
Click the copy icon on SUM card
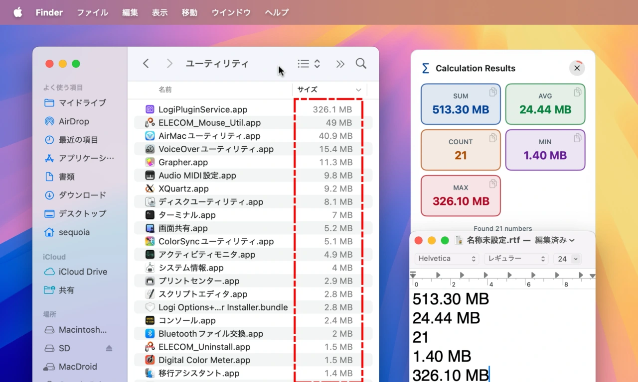(x=492, y=92)
